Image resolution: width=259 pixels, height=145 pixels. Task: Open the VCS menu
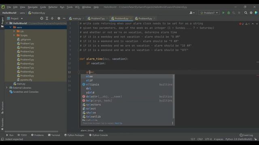pos(77,7)
